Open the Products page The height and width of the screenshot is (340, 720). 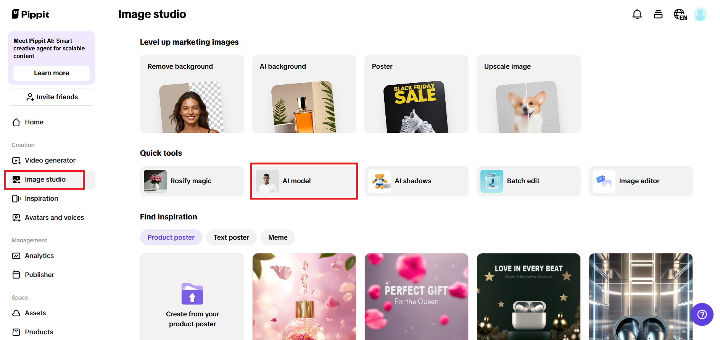point(39,332)
